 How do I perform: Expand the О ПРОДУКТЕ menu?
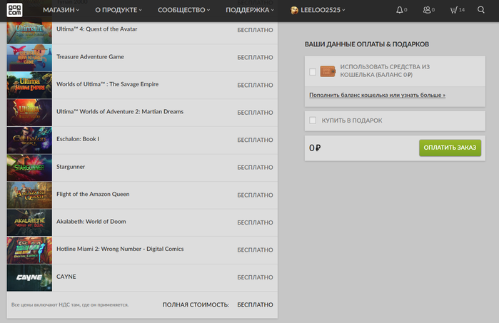[119, 10]
